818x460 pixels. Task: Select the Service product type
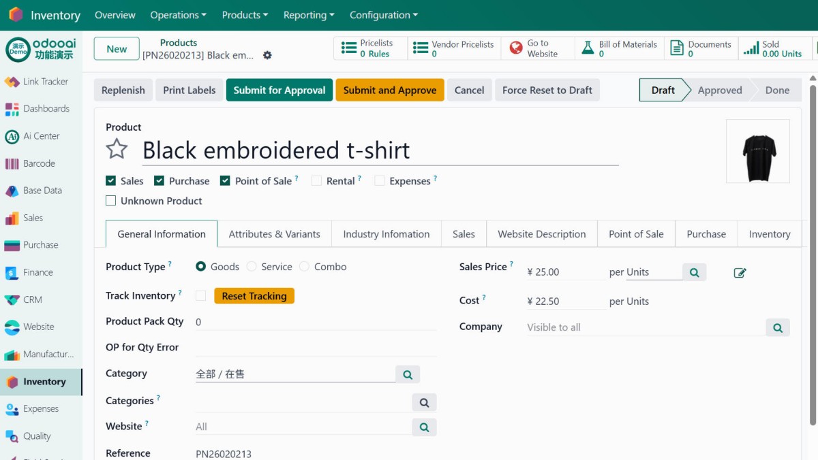click(252, 267)
